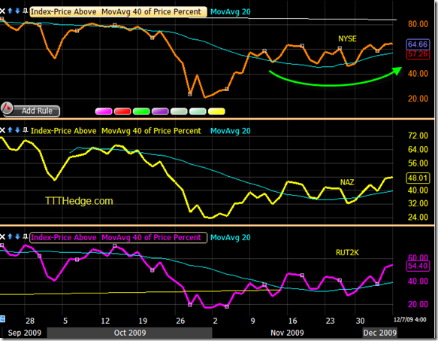Image resolution: width=438 pixels, height=341 pixels.
Task: Move NAZ panel down with down arrow
Action: [17, 130]
